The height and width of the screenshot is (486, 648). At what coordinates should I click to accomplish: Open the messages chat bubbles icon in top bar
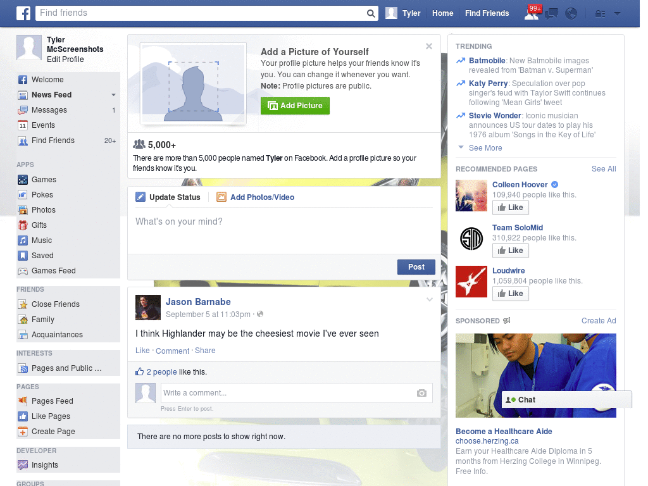[551, 14]
